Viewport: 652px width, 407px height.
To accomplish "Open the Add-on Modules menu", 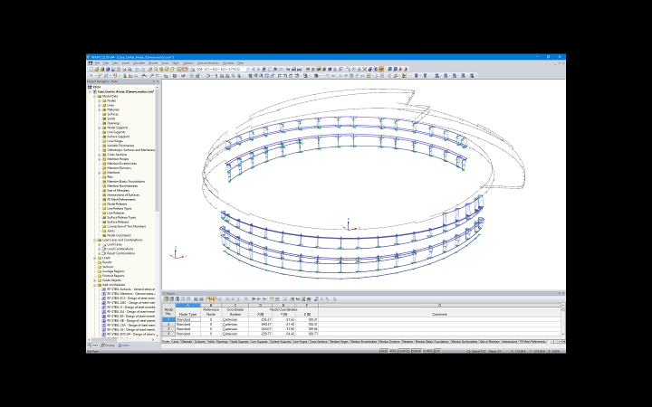I will click(x=208, y=63).
